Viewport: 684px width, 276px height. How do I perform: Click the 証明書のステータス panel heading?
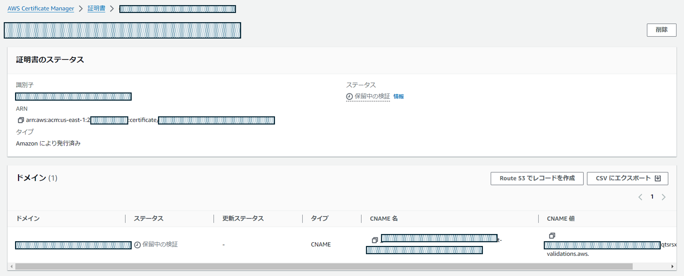coord(50,60)
